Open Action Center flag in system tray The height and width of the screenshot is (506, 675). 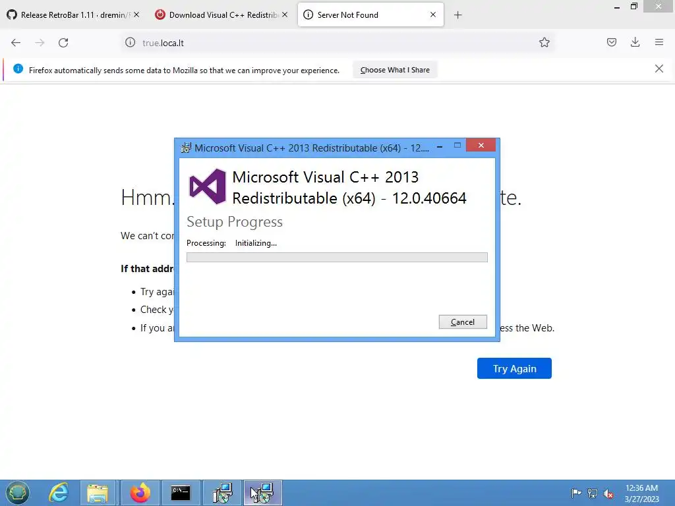click(x=576, y=493)
